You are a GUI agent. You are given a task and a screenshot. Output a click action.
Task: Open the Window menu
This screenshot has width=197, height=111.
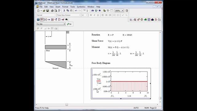[x=91, y=7]
